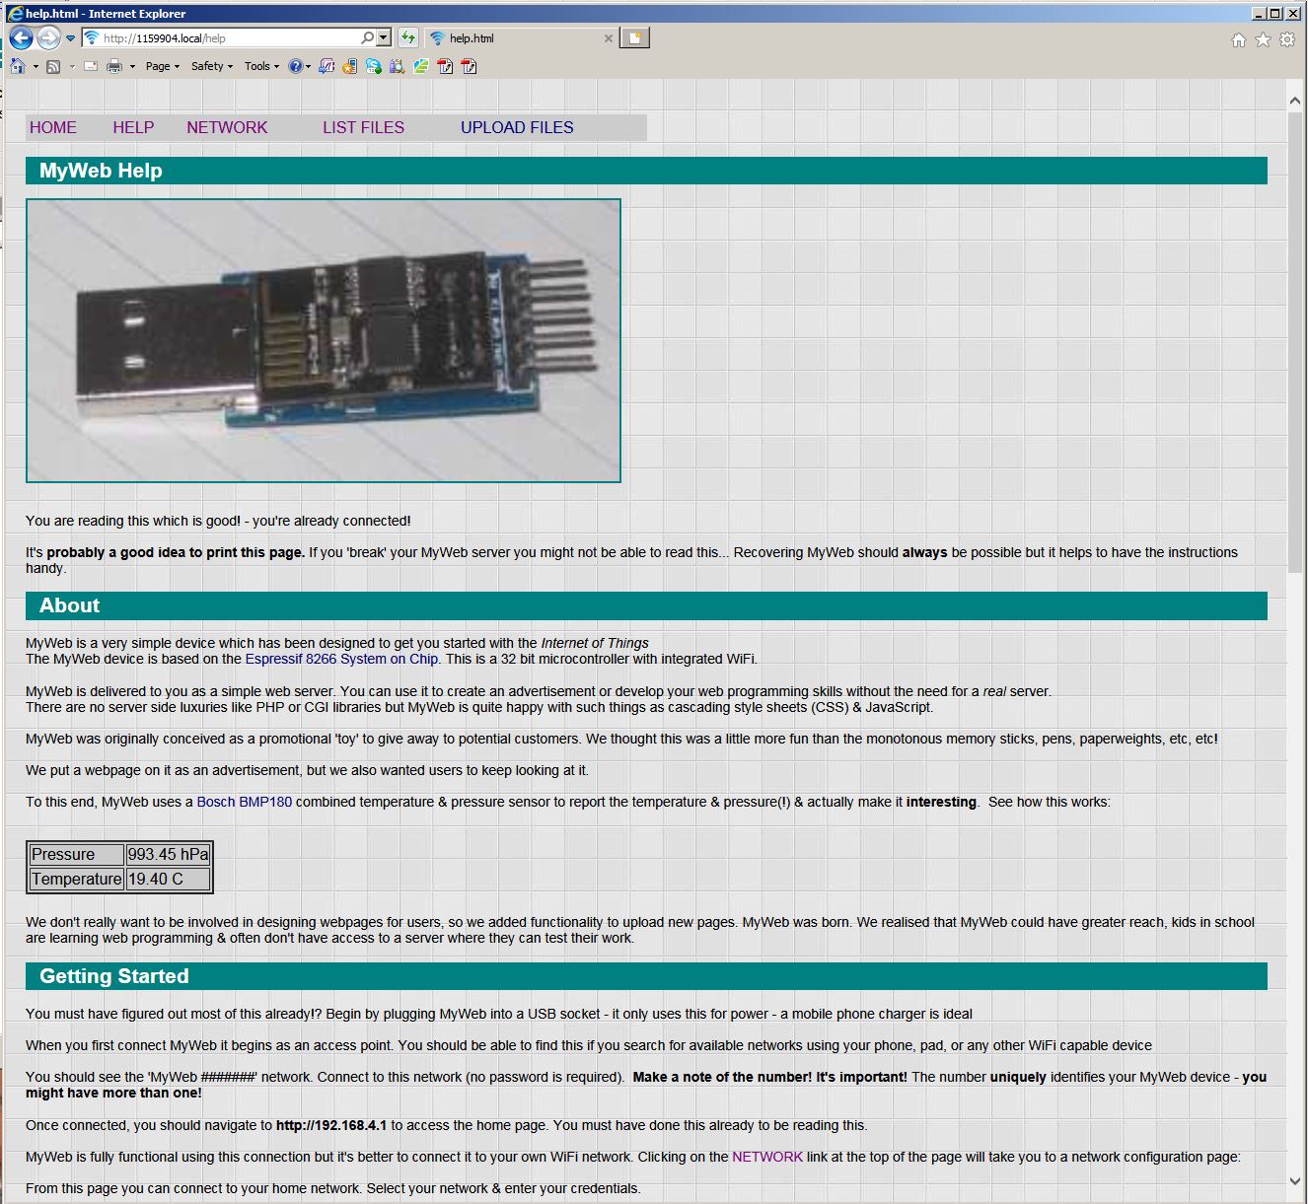Open the Tools menu in command bar
The width and height of the screenshot is (1308, 1204).
click(261, 66)
